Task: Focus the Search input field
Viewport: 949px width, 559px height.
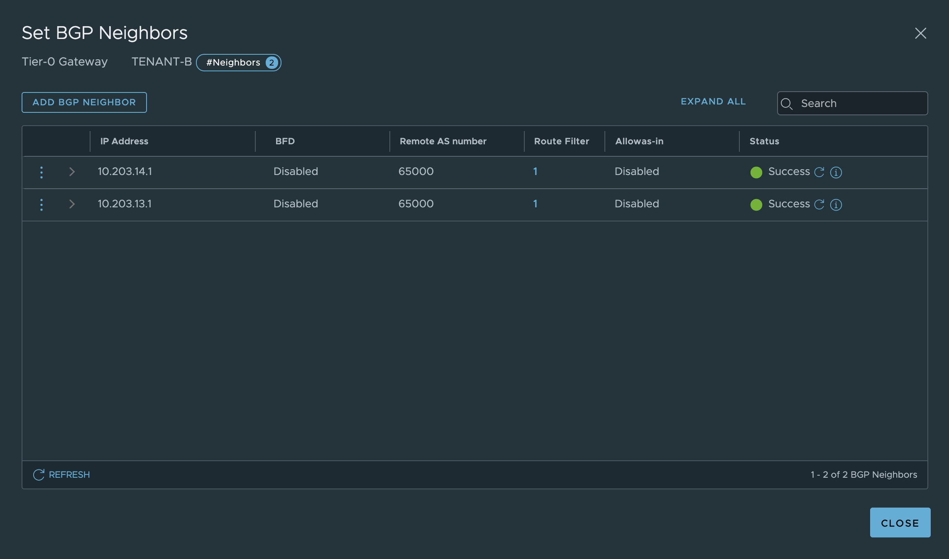Action: tap(859, 103)
